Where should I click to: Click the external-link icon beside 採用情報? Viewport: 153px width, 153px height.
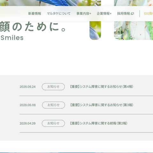132,14
